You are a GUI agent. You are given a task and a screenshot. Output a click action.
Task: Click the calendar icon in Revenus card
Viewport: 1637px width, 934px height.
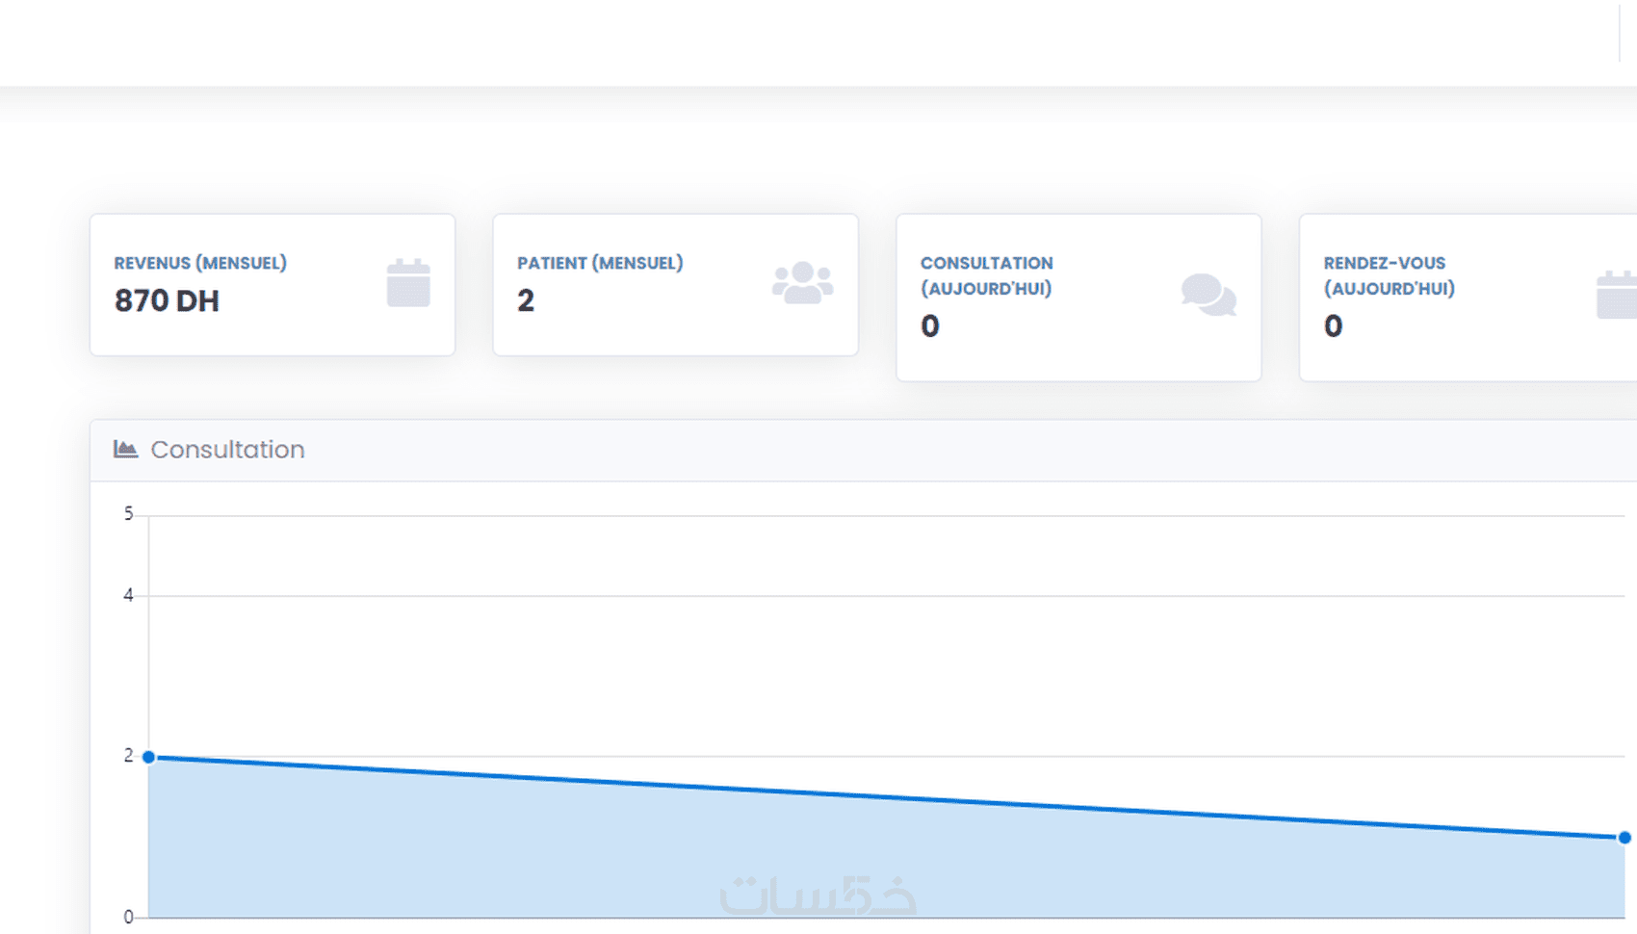pos(408,283)
